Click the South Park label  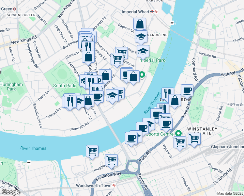tap(64, 86)
